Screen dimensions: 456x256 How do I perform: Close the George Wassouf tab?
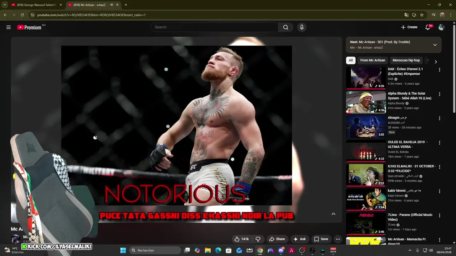[x=61, y=5]
